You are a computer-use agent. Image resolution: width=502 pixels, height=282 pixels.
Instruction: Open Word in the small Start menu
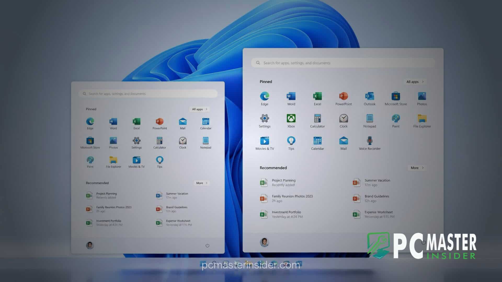point(113,124)
